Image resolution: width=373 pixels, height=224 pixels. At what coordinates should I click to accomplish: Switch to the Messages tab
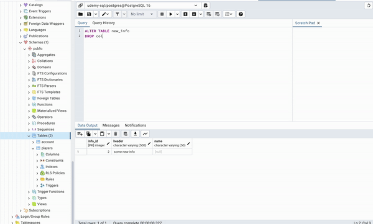[x=111, y=125]
